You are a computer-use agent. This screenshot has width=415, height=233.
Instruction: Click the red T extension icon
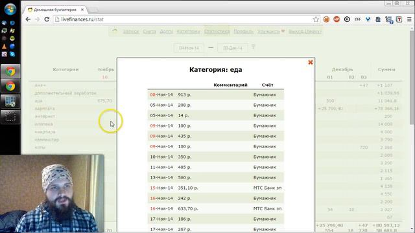click(399, 19)
